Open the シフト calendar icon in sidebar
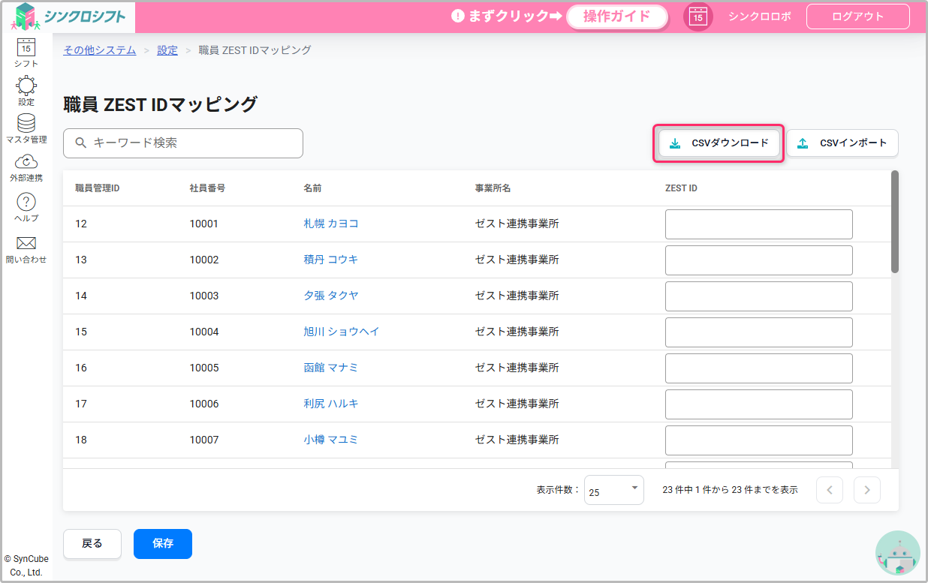This screenshot has height=583, width=928. [26, 48]
